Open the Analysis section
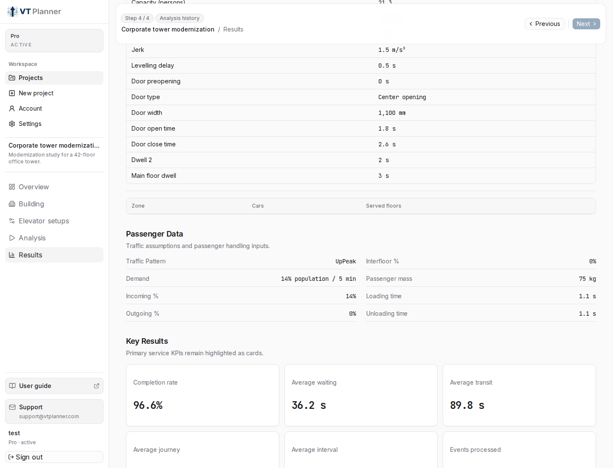Image resolution: width=613 pixels, height=468 pixels. [x=54, y=238]
